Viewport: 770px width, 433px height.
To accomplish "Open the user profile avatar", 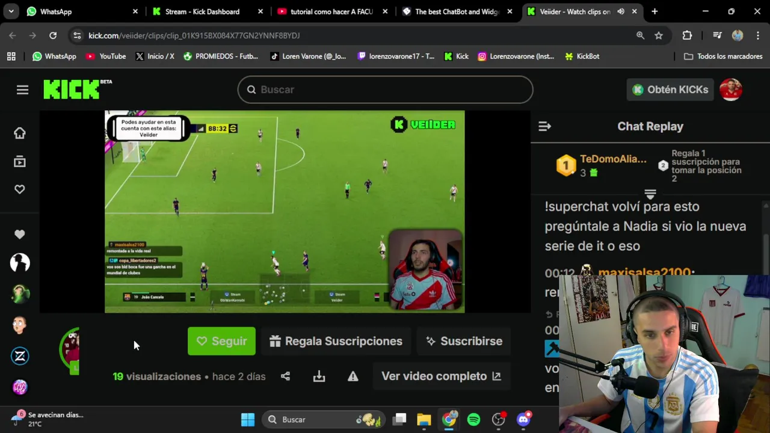I will 730,90.
